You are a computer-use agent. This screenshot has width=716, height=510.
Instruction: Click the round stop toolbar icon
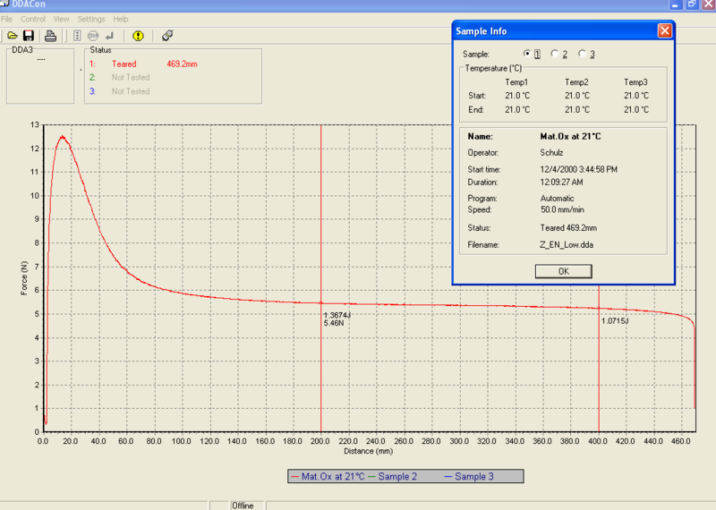(92, 36)
